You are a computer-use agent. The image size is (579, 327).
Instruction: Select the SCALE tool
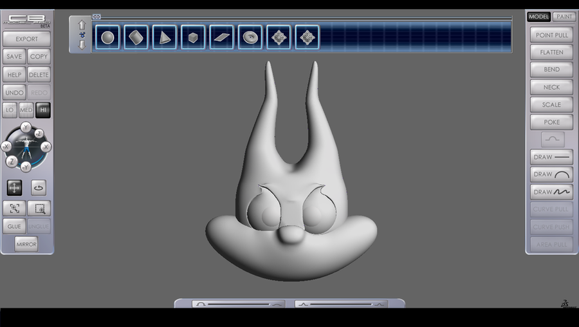point(552,104)
